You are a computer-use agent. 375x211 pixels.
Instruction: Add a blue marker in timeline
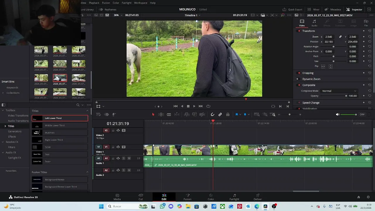(245, 115)
